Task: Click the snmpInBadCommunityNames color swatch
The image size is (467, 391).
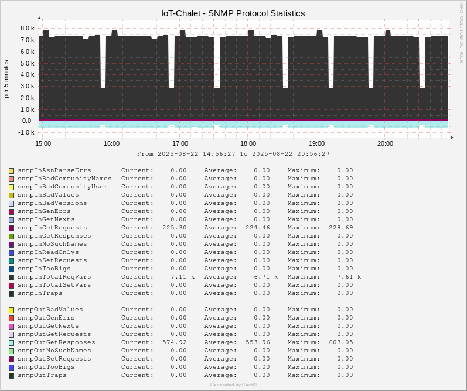Action: [x=11, y=179]
